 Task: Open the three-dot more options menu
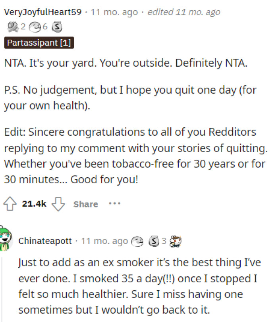(114, 204)
